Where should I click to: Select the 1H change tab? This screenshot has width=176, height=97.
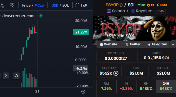click(x=126, y=86)
